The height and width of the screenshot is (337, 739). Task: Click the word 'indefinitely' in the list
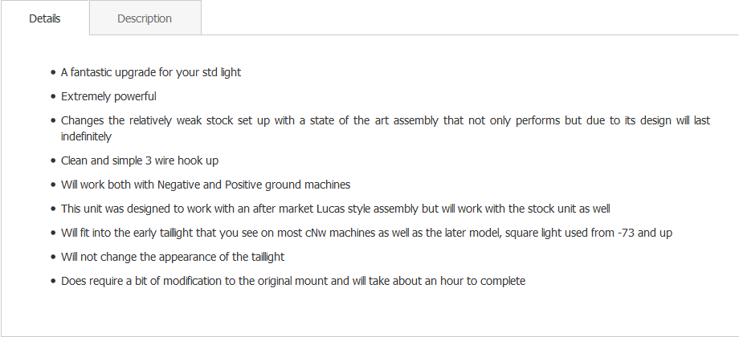pos(86,136)
